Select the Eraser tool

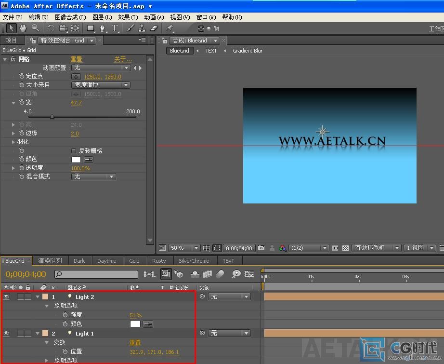(x=154, y=28)
